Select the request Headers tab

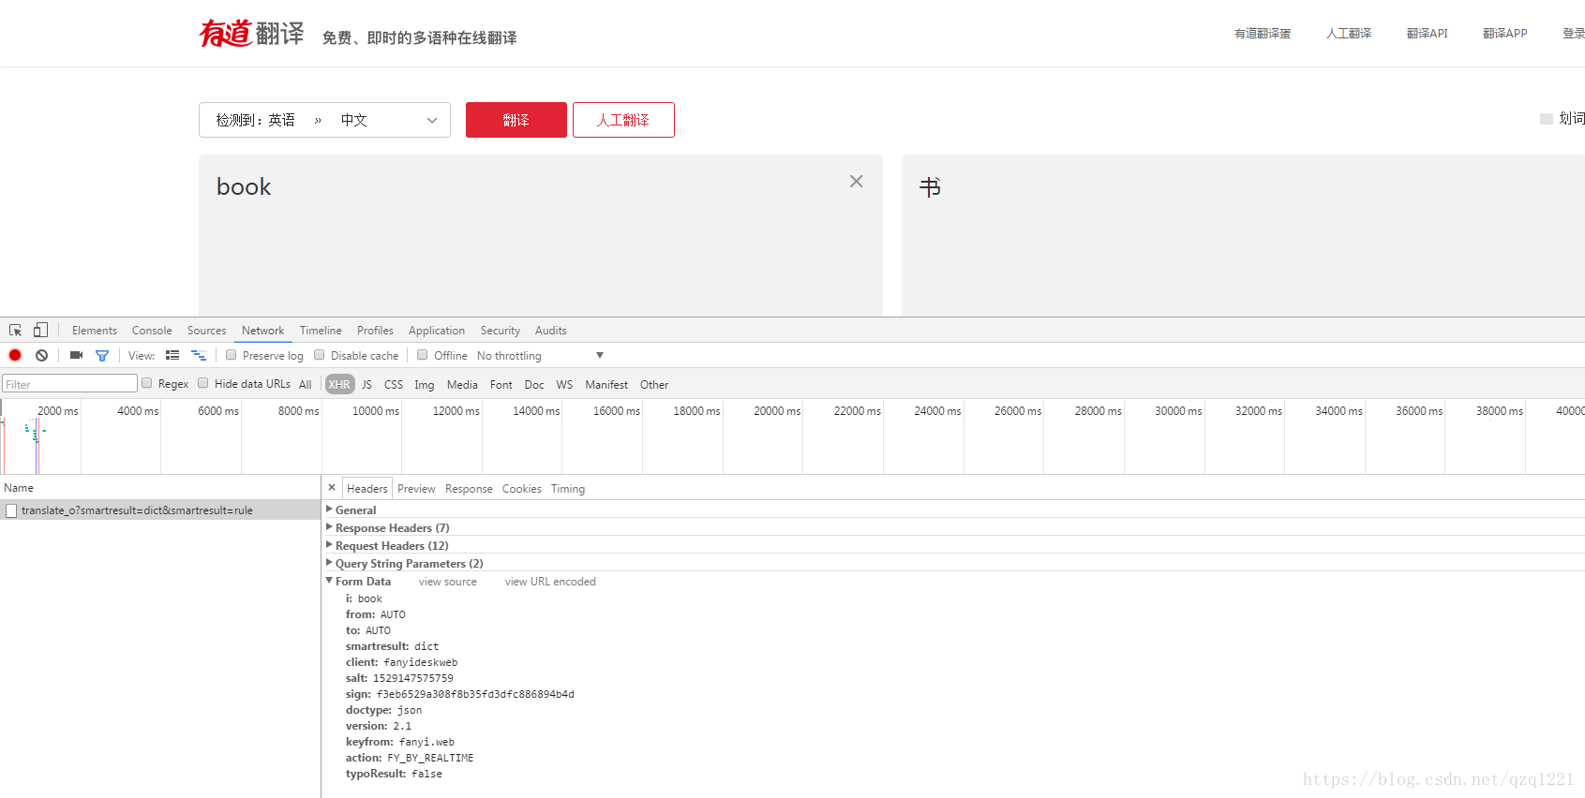click(x=366, y=489)
